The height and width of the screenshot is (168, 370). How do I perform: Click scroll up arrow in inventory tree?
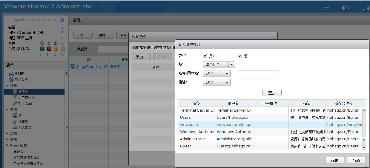pyautogui.click(x=67, y=73)
